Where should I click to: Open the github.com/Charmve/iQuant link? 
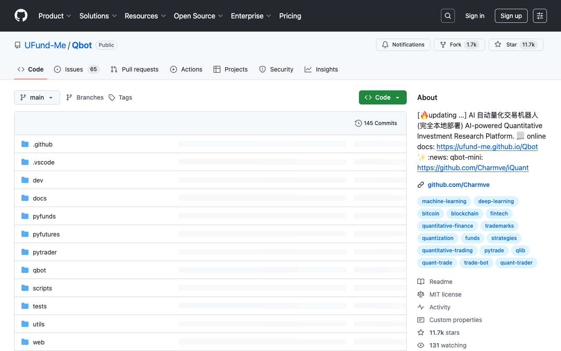pyautogui.click(x=473, y=168)
